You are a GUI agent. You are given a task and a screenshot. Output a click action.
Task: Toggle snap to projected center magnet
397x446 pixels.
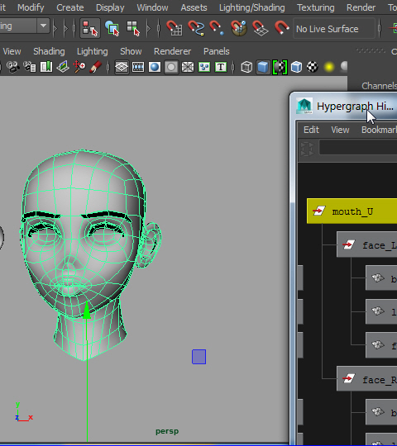[239, 28]
